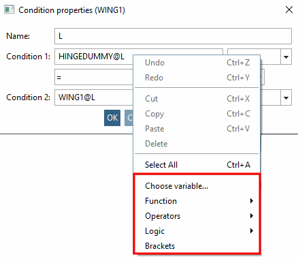Click the Condition properties window icon
The width and height of the screenshot is (298, 259).
[x=10, y=10]
